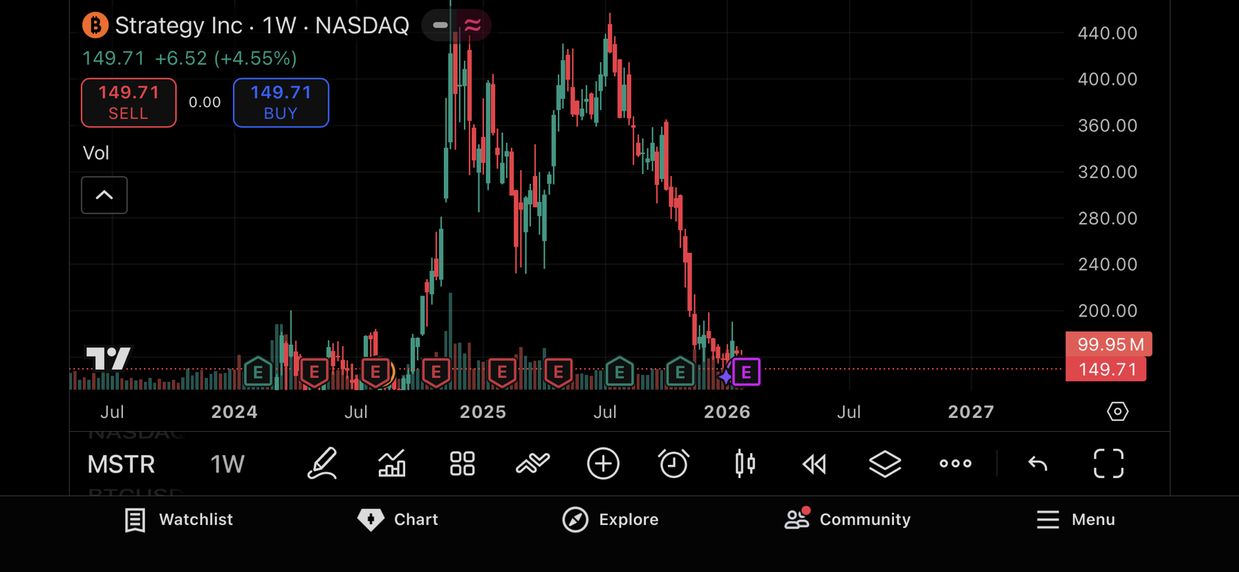Tap the 320.00 price scale label
This screenshot has width=1239, height=572.
1108,172
